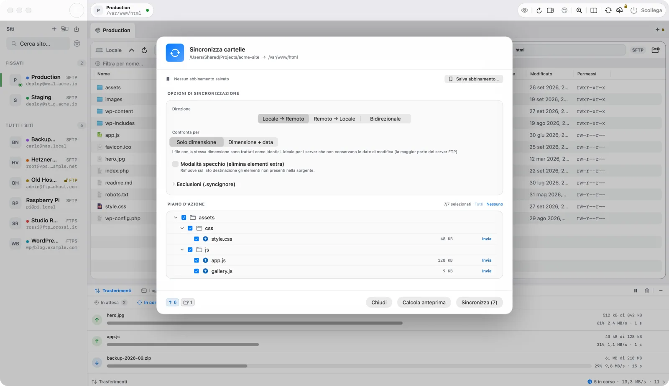Uncheck style.css in action plan
Image resolution: width=669 pixels, height=386 pixels.
pos(196,239)
